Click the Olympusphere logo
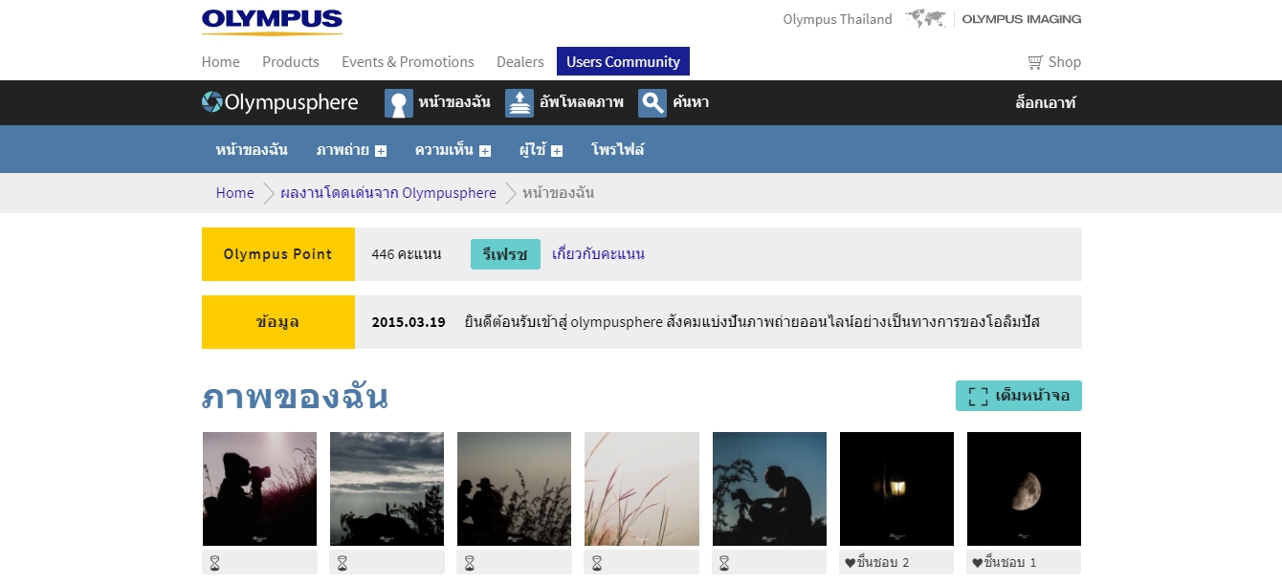 click(x=280, y=102)
